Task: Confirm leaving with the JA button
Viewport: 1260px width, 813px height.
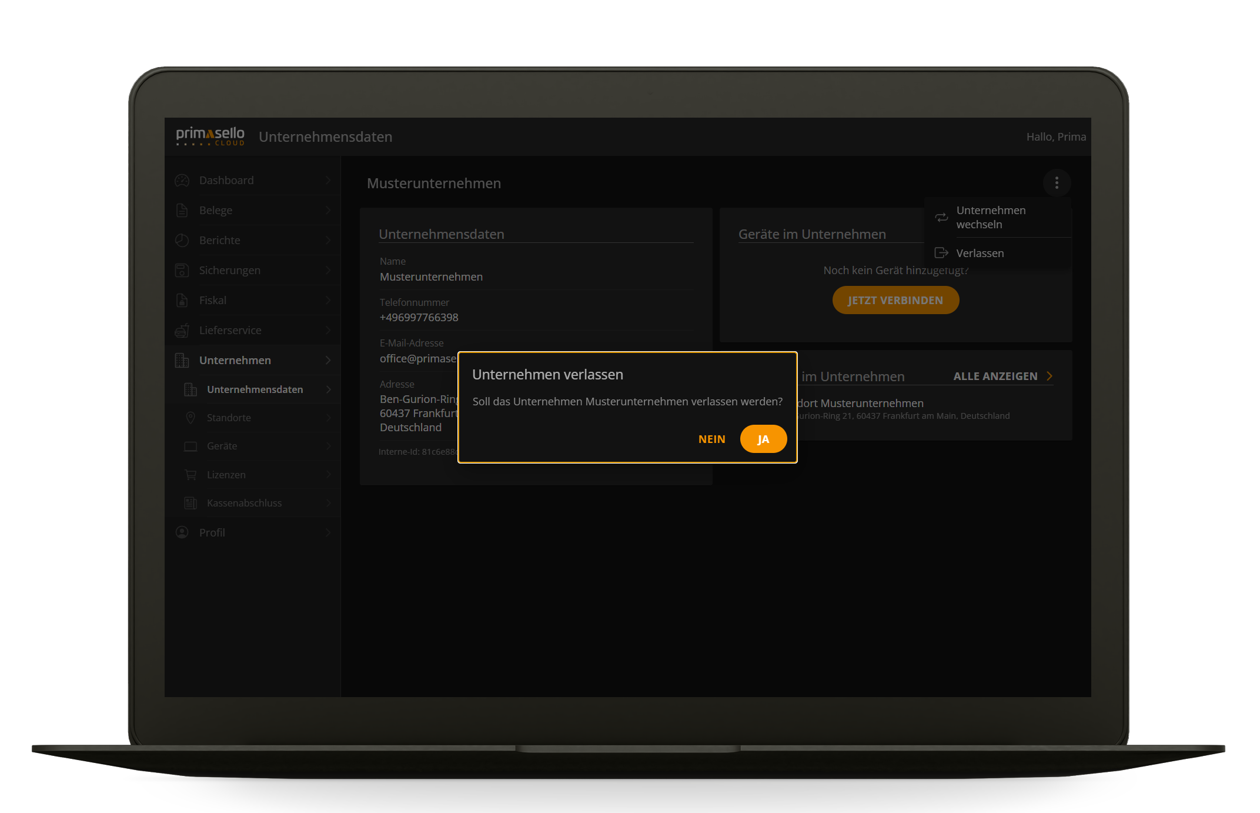Action: point(763,439)
